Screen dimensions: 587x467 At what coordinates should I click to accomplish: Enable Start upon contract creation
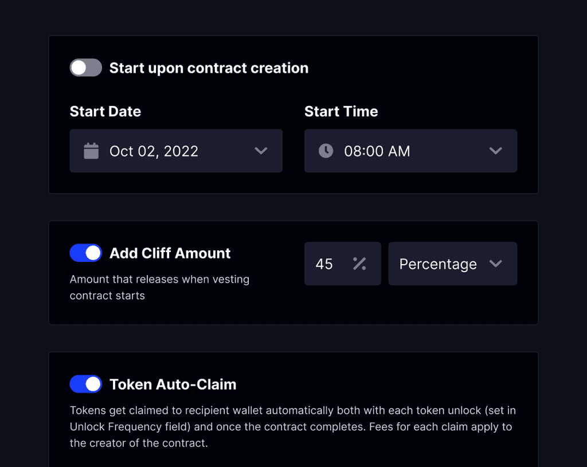pos(85,68)
